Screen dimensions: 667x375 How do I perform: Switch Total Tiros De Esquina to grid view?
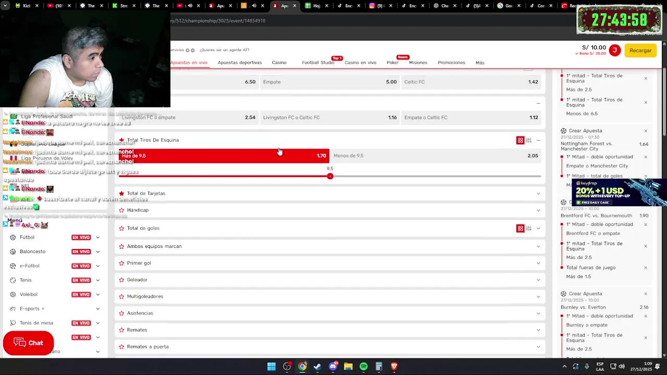pos(520,140)
